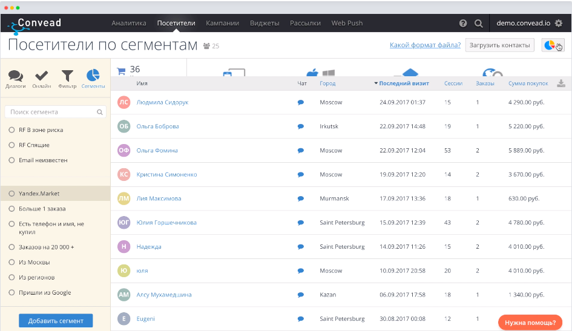Select the Пришли из Google segment
572x331 pixels.
tap(40, 293)
